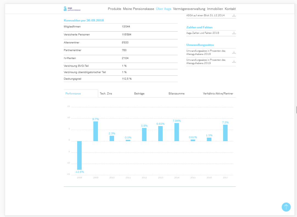
Task: Open the Vermögensverwaltung menu
Action: tap(189, 9)
